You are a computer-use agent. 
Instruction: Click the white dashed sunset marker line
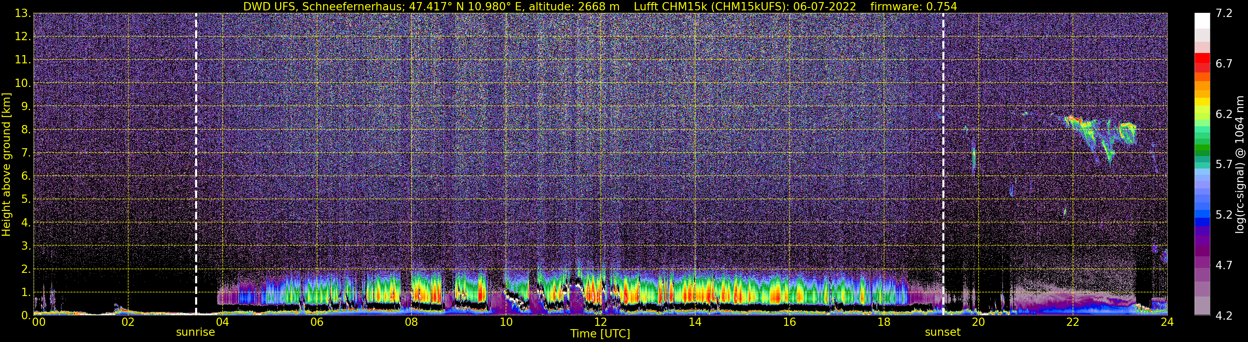[943, 164]
